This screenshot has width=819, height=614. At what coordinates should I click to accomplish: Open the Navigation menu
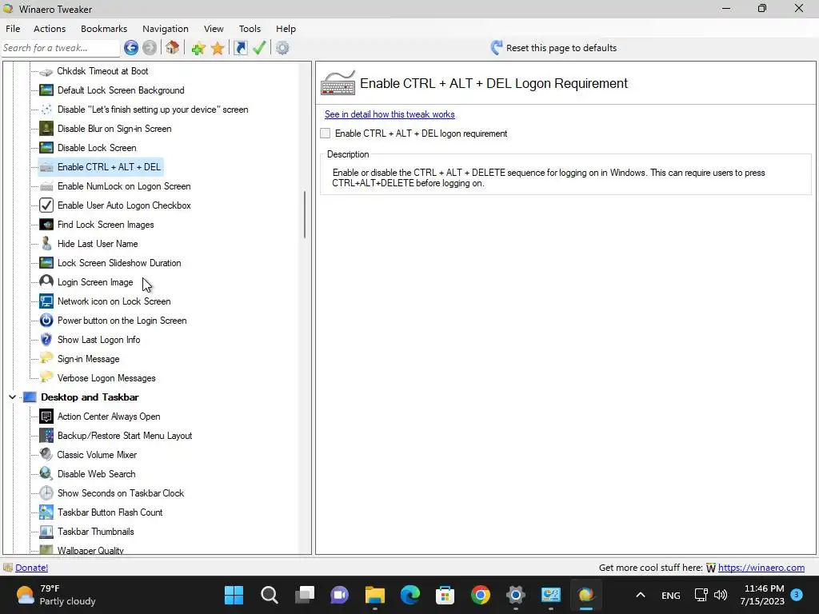click(x=166, y=29)
